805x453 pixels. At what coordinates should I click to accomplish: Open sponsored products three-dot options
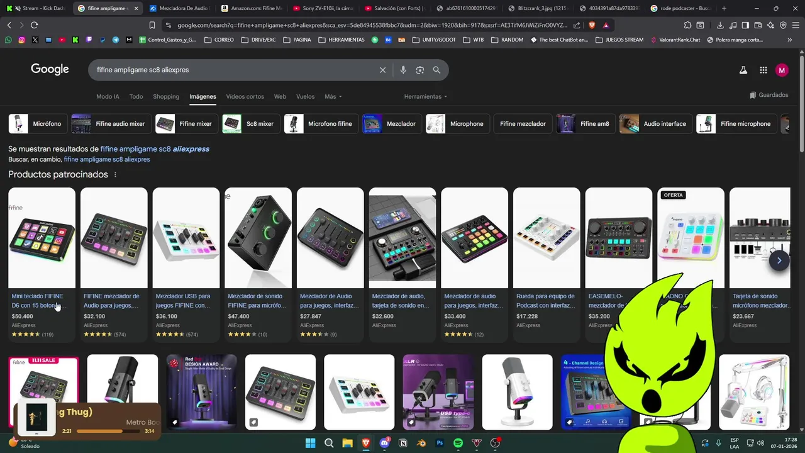point(115,174)
